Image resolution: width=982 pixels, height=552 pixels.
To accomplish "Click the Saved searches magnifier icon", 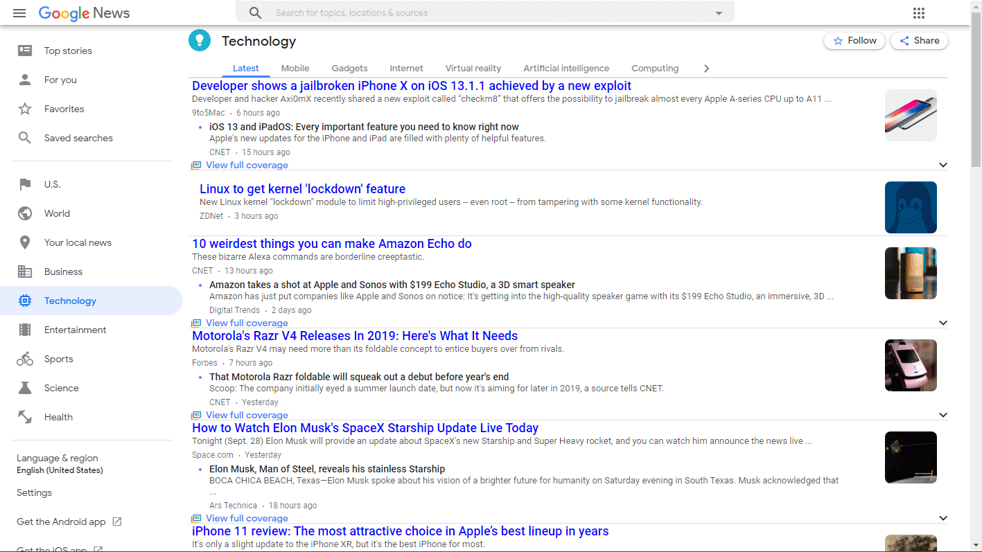I will (25, 138).
